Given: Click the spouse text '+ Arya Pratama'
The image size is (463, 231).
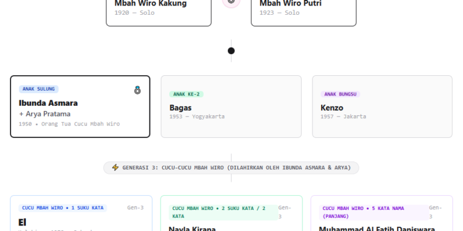Looking at the screenshot, I should 44,114.
